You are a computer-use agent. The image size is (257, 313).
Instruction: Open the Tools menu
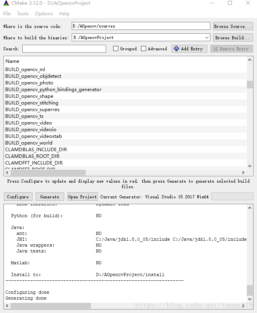[23, 14]
